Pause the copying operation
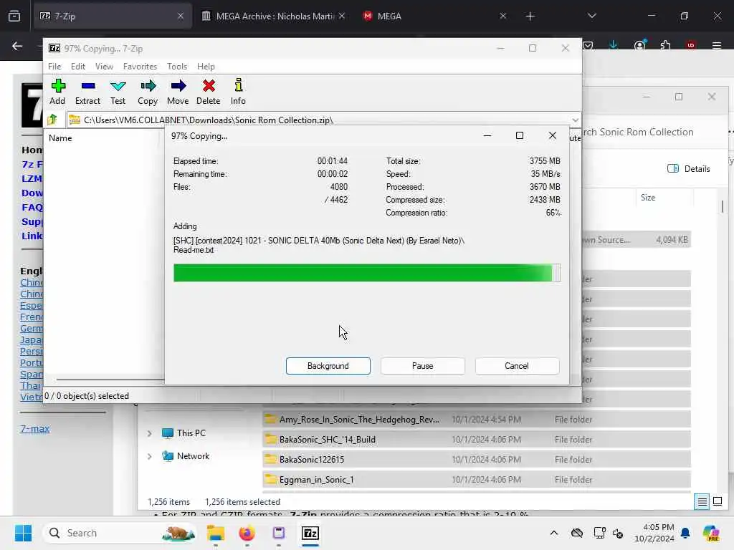 (423, 366)
